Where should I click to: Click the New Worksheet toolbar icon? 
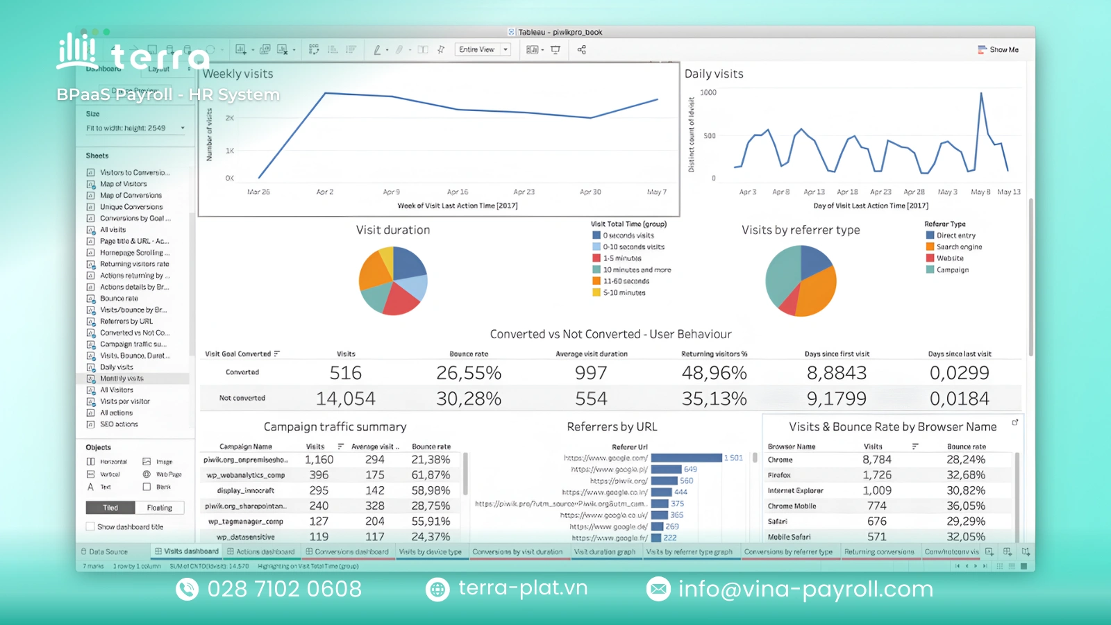tap(240, 49)
